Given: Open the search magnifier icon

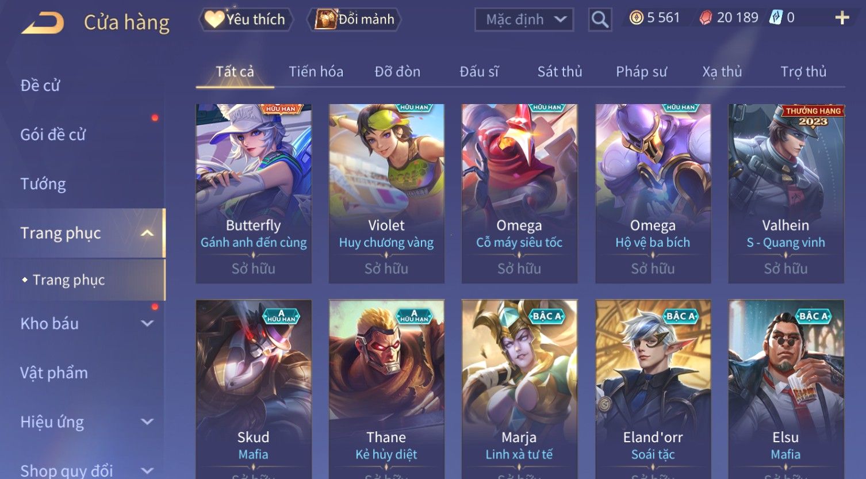Looking at the screenshot, I should pos(600,20).
